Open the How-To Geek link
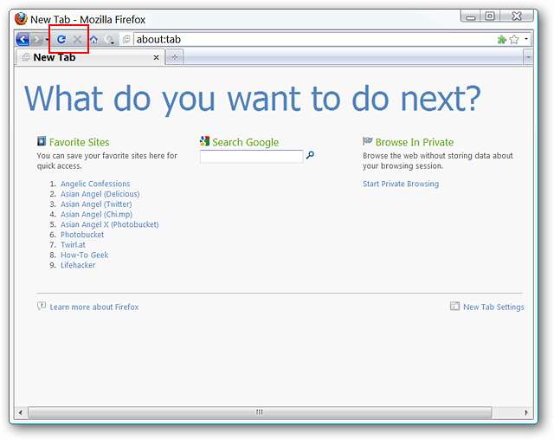 (85, 255)
